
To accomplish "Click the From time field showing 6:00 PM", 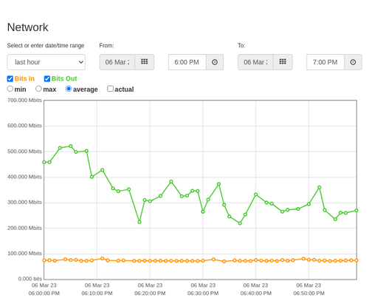I will pos(187,62).
